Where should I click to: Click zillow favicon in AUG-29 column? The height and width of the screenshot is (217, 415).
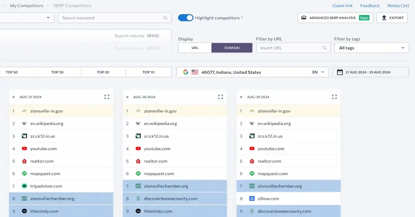coord(252,198)
